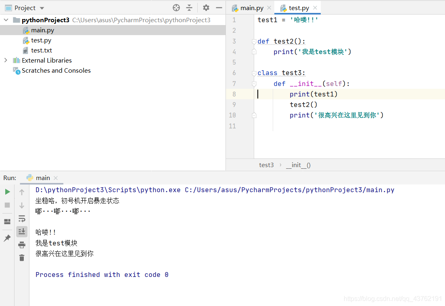Click the up arrow in the Run toolbar
Screen dimensions: 445x306
coord(22,192)
